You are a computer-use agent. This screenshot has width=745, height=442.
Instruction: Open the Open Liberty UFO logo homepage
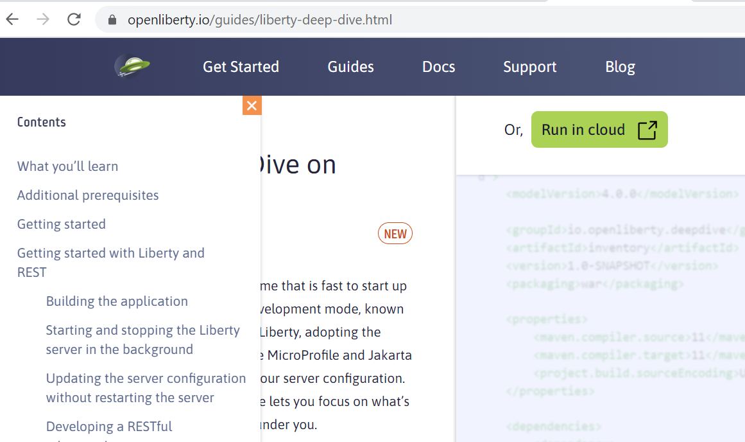coord(132,66)
